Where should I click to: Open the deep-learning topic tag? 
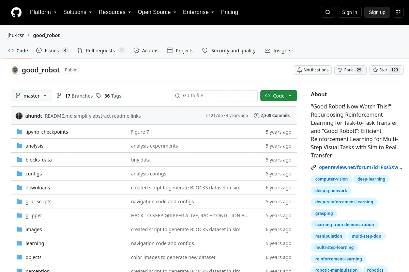click(x=371, y=179)
